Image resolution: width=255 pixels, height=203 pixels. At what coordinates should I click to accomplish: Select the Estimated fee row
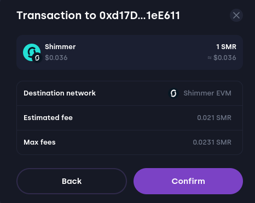130,118
